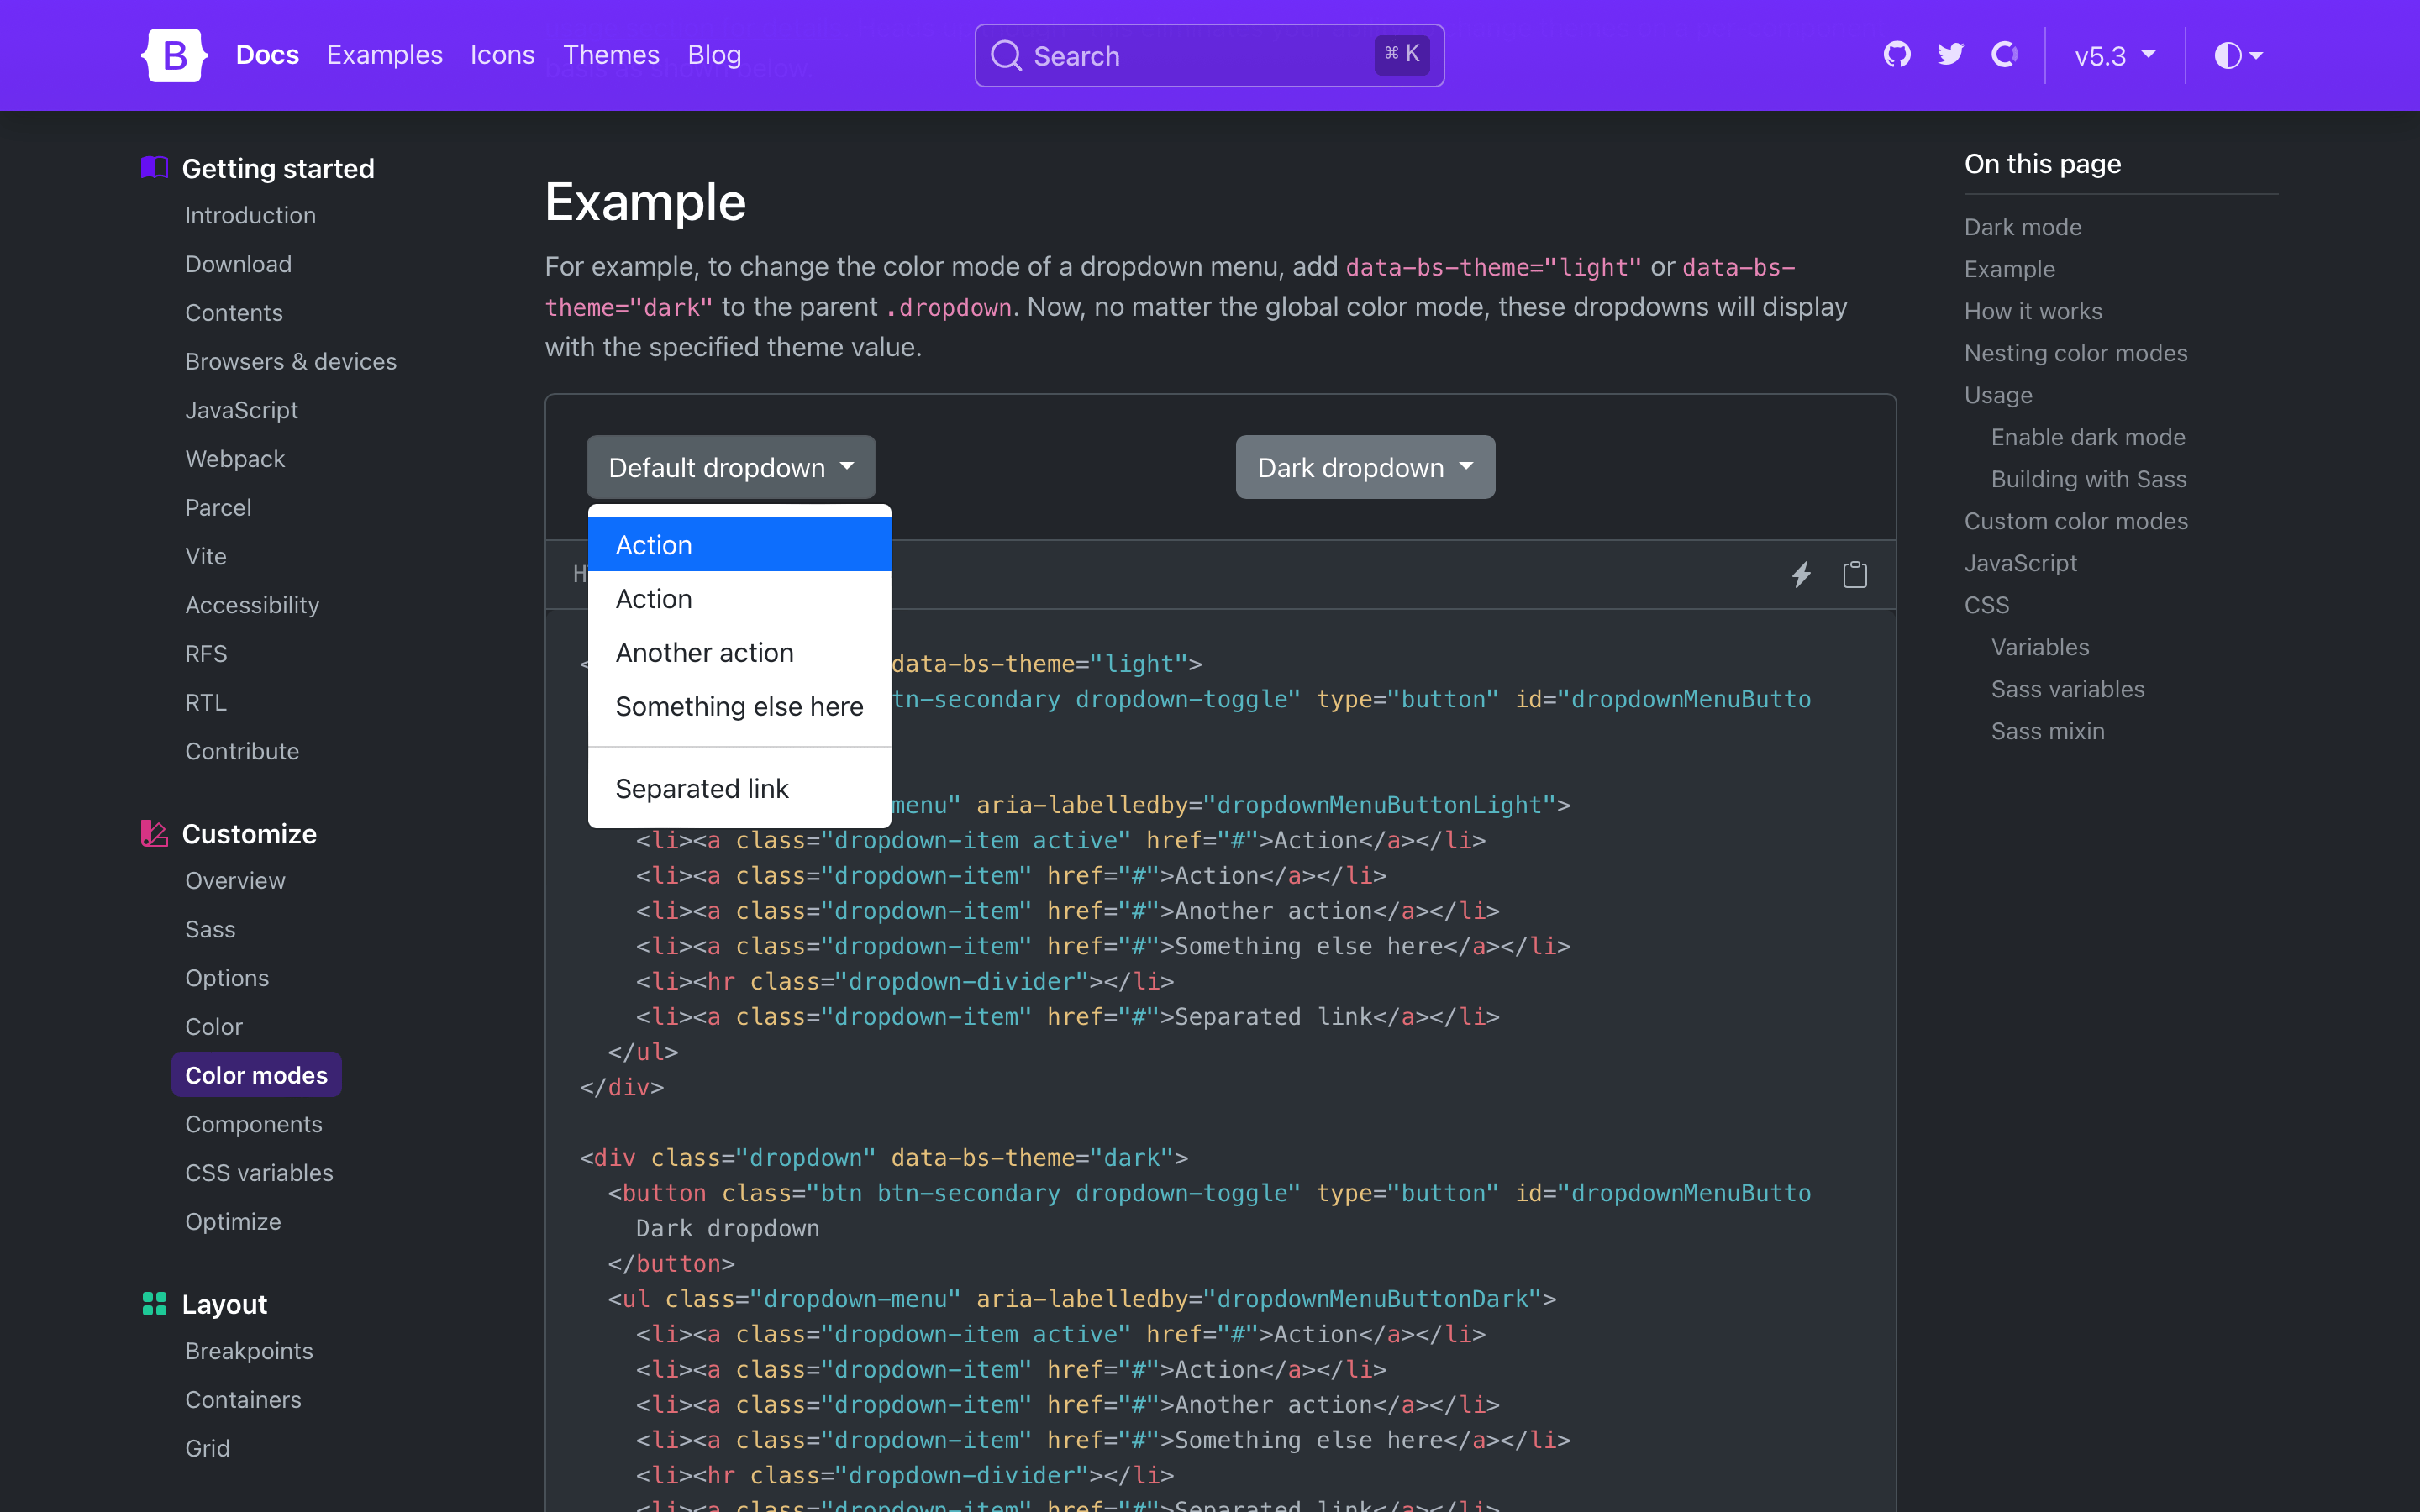Expand the Dark dropdown button
Image resolution: width=2420 pixels, height=1512 pixels.
pos(1362,467)
